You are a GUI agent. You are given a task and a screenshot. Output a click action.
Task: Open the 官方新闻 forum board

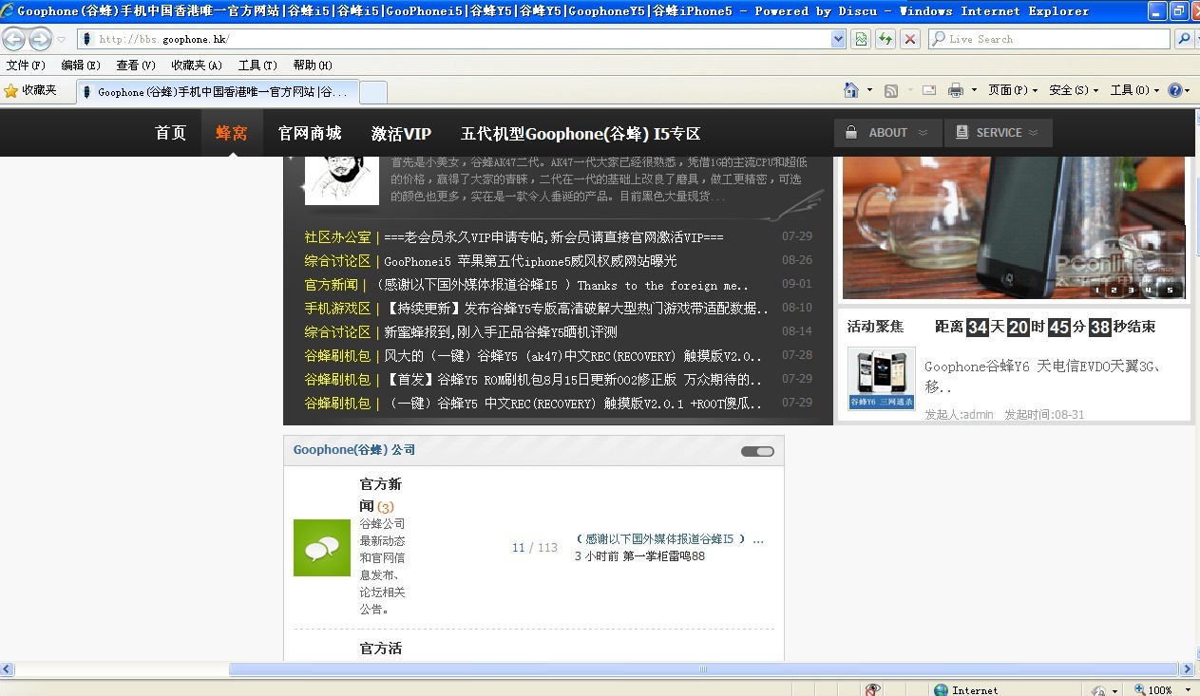pos(381,495)
